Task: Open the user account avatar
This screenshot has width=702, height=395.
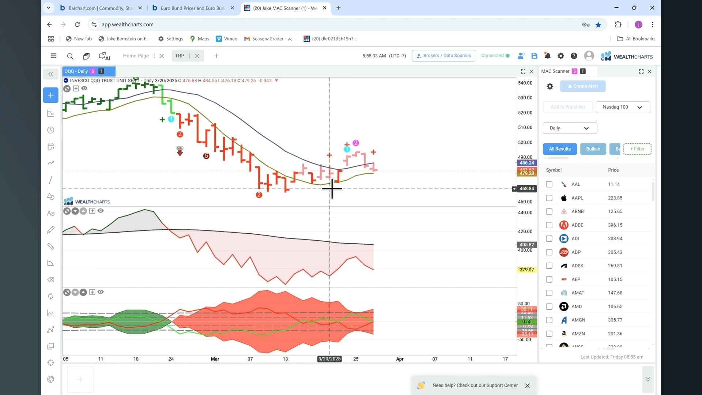Action: coord(589,56)
